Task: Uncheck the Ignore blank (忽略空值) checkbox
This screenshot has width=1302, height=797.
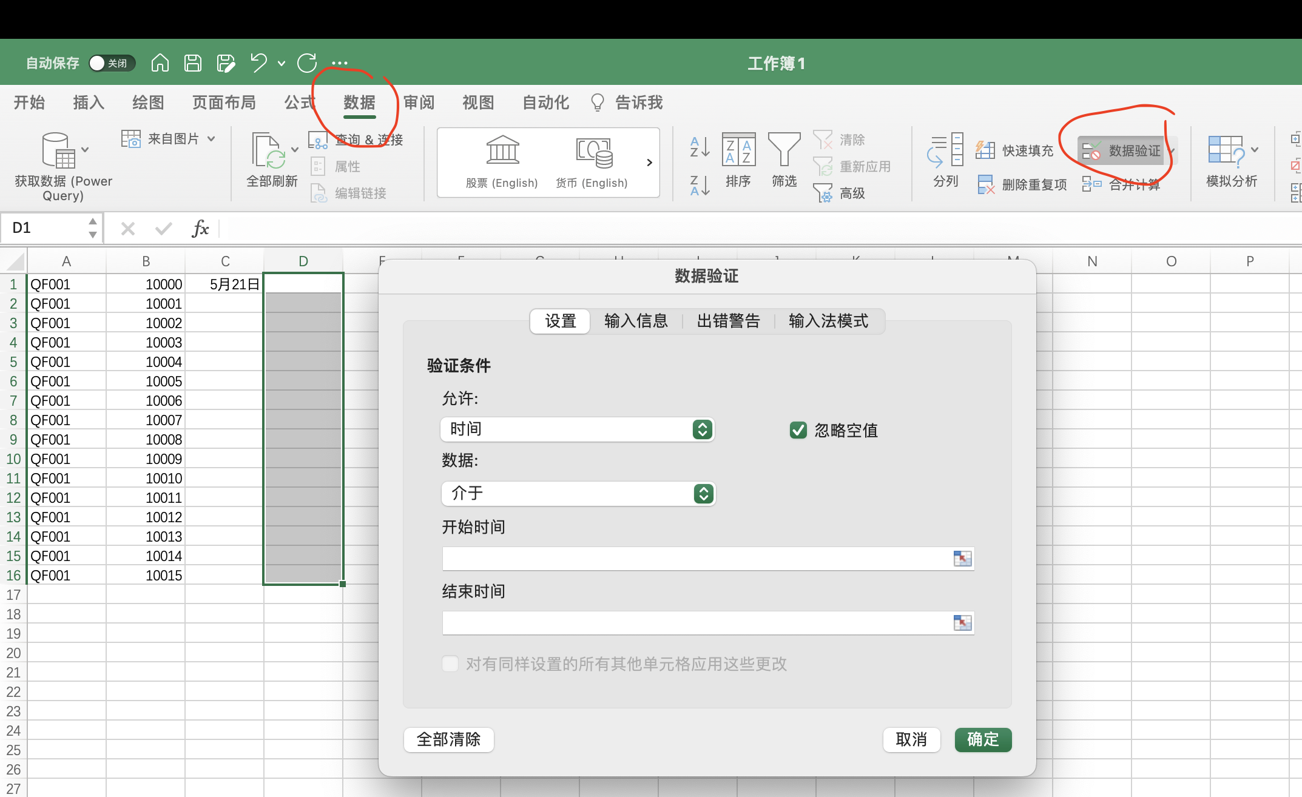Action: click(x=798, y=430)
